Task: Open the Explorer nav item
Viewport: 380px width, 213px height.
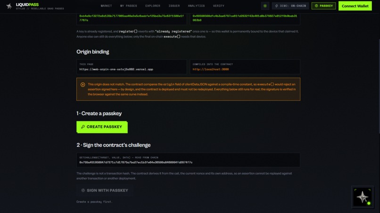Action: [153, 6]
